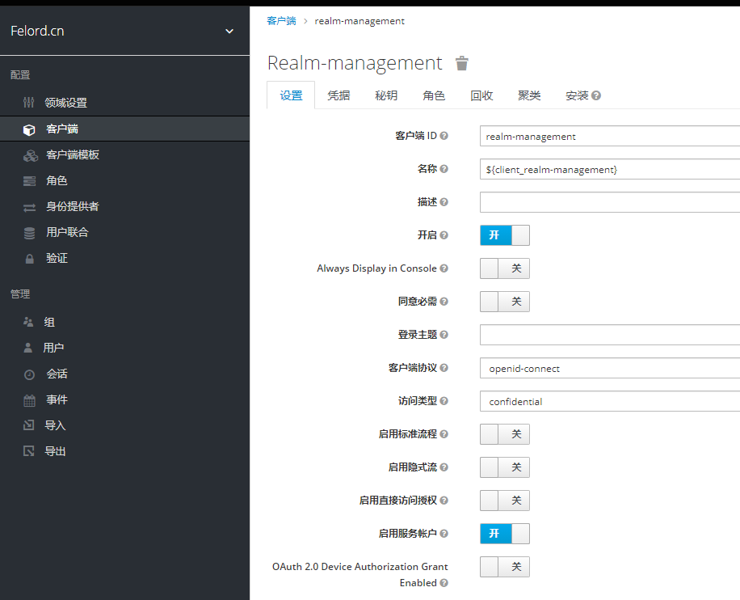This screenshot has width=740, height=600.
Task: Switch to the 凭据 tab
Action: [338, 95]
